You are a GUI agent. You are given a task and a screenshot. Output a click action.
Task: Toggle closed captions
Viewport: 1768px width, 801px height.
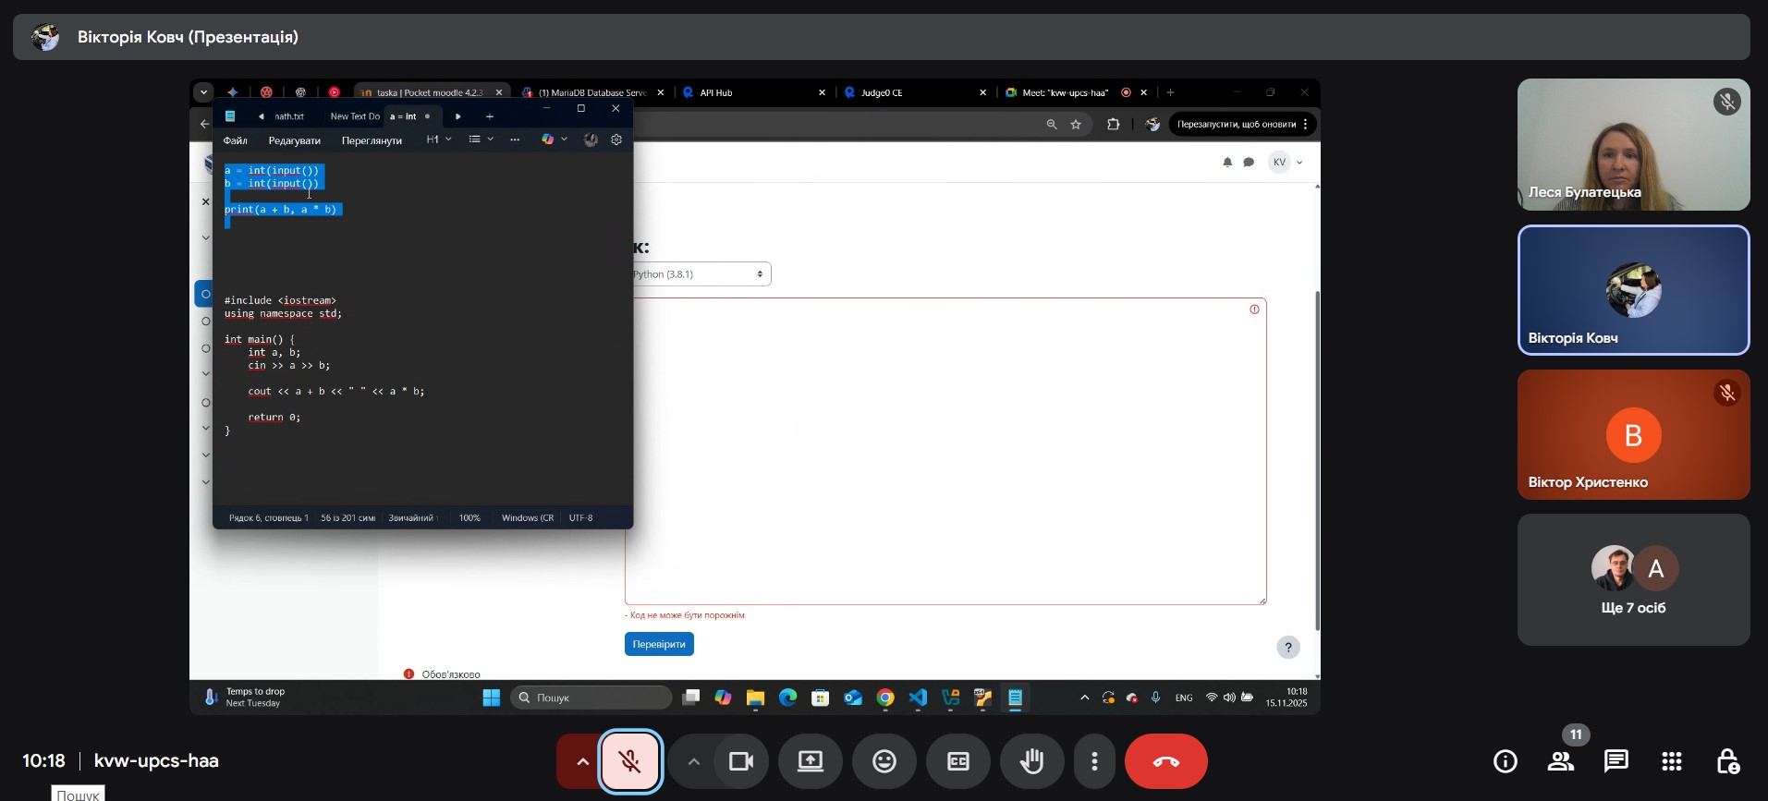(x=958, y=761)
